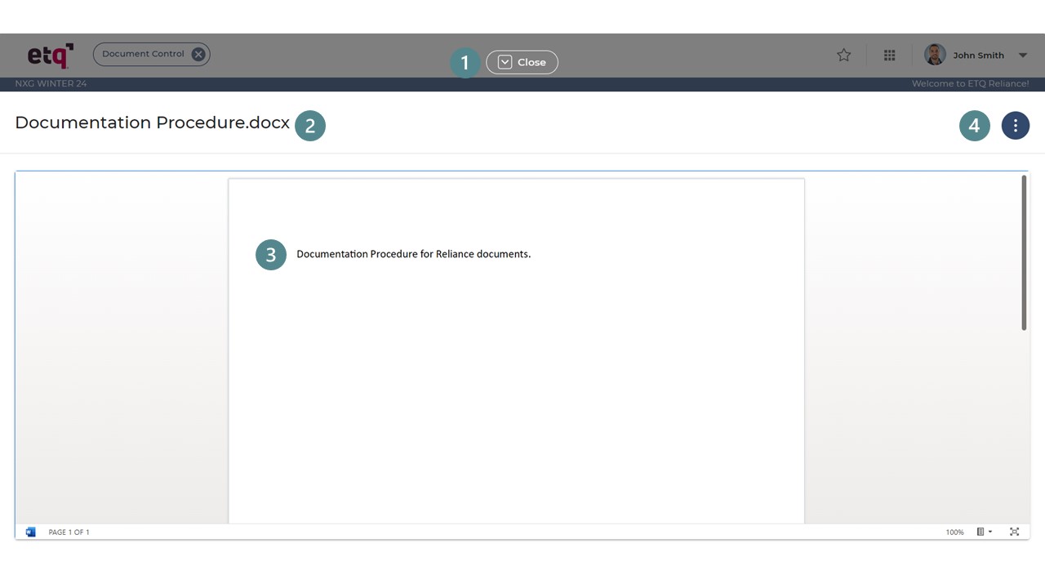Click the checkmark icon inside Close button
This screenshot has width=1045, height=588.
click(505, 61)
